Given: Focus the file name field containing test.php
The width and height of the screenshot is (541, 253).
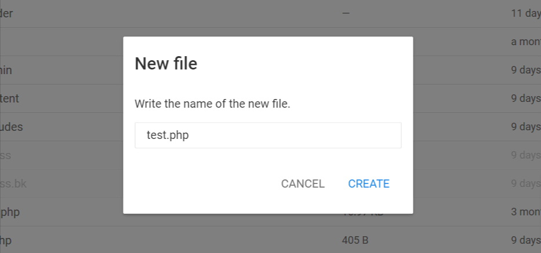Looking at the screenshot, I should pos(268,135).
